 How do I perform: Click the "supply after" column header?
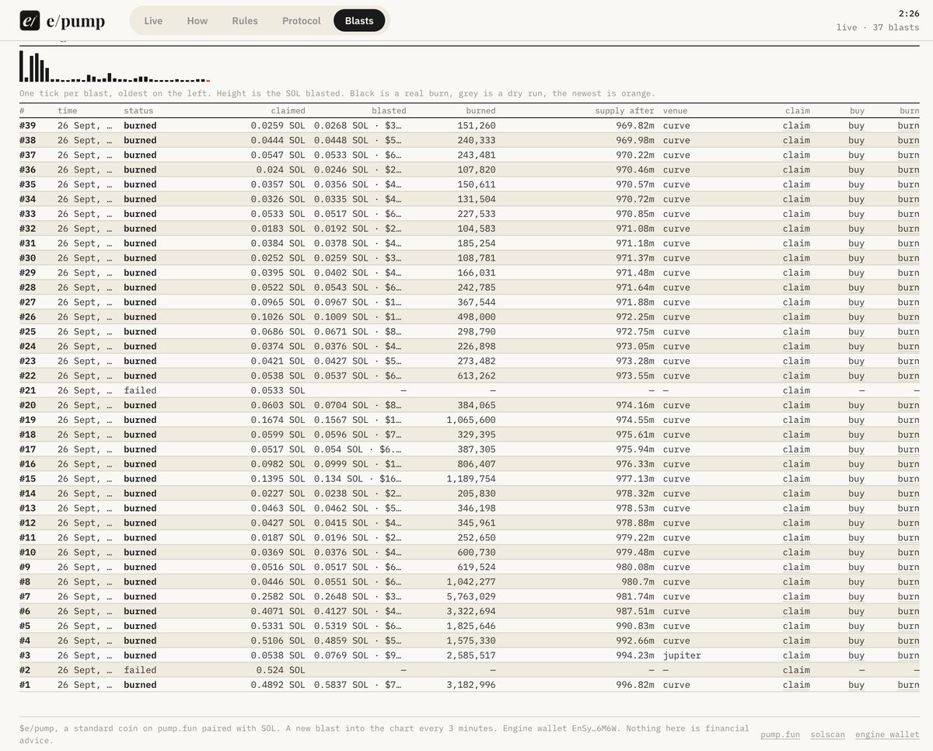625,110
